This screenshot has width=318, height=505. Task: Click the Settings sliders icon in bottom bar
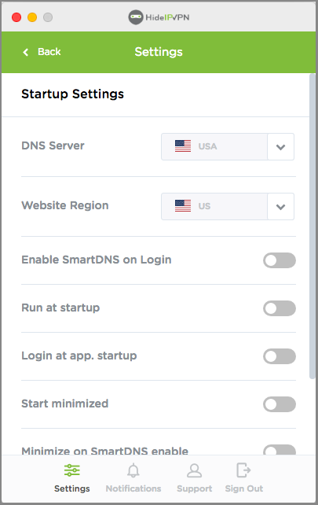tap(72, 470)
